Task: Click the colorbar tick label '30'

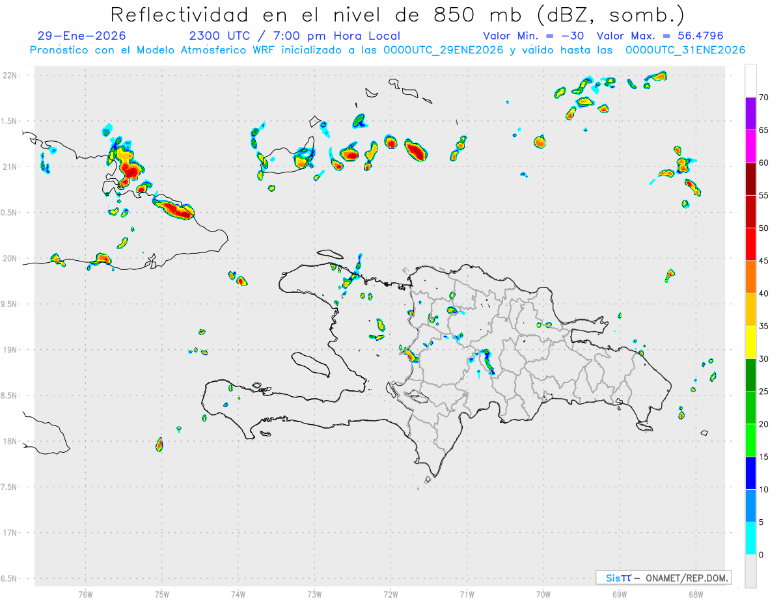Action: coord(763,359)
